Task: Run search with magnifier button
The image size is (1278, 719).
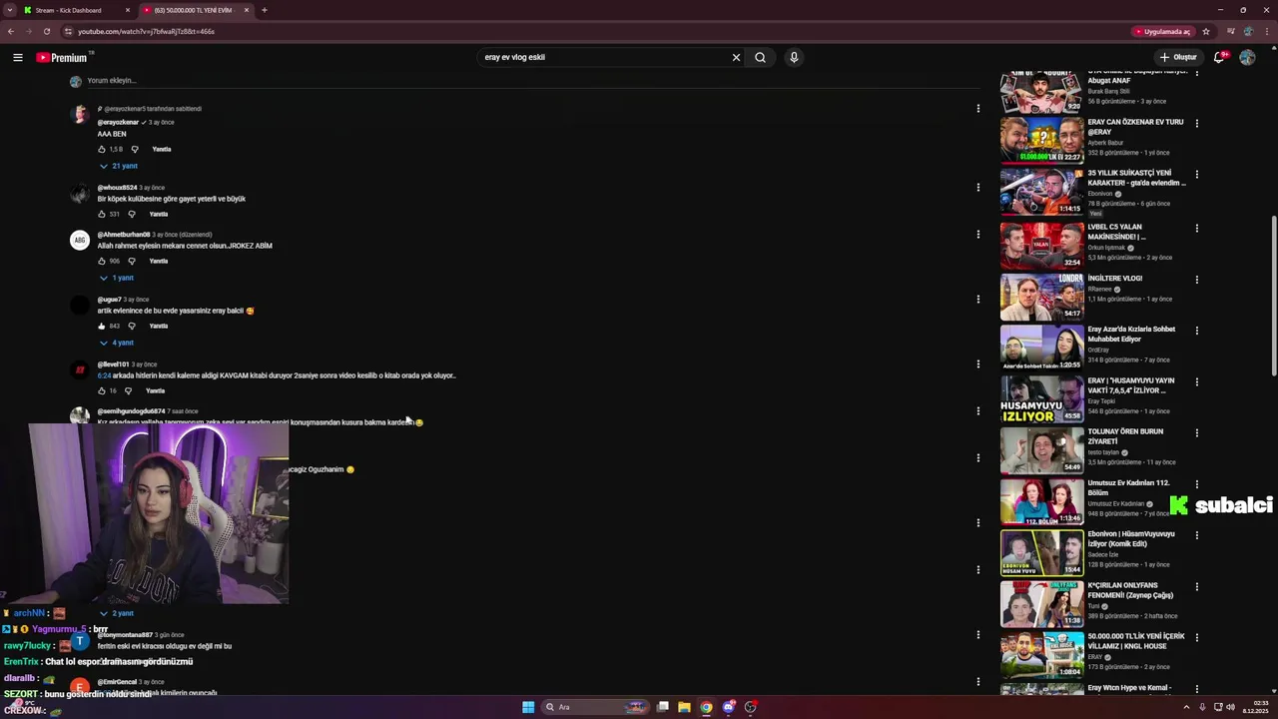Action: pos(760,57)
